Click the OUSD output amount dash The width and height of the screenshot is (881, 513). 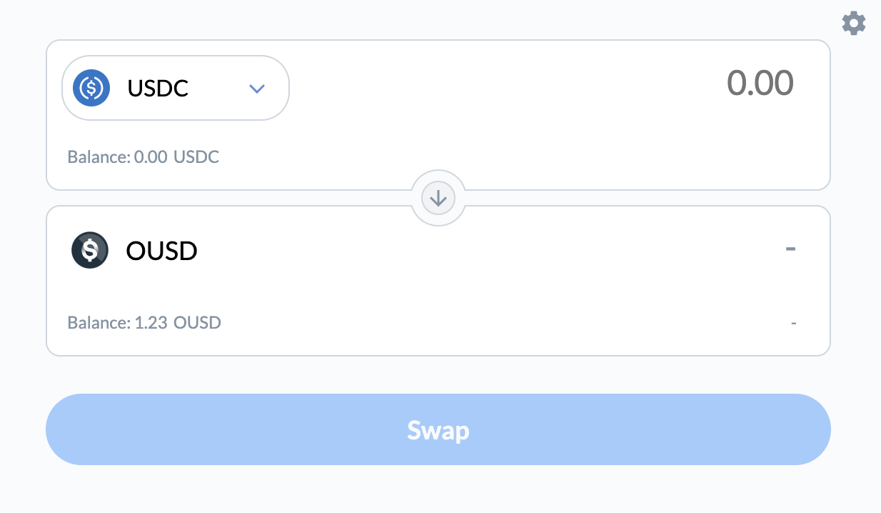(x=790, y=249)
